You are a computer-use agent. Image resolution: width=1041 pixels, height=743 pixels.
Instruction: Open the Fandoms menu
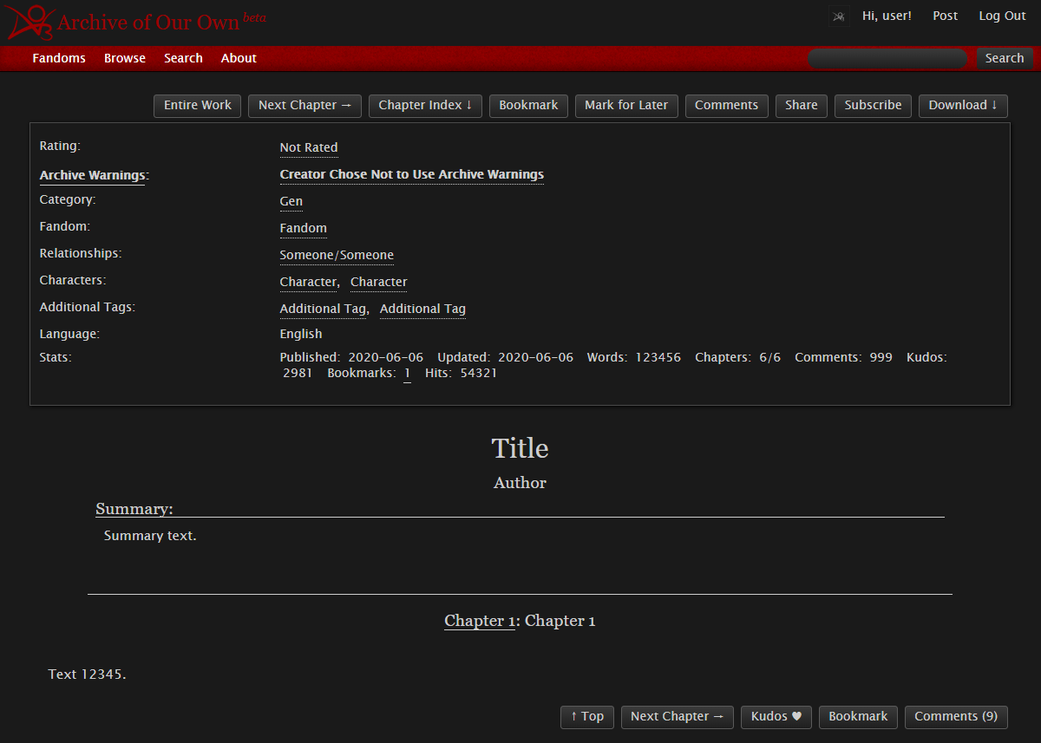pyautogui.click(x=58, y=58)
